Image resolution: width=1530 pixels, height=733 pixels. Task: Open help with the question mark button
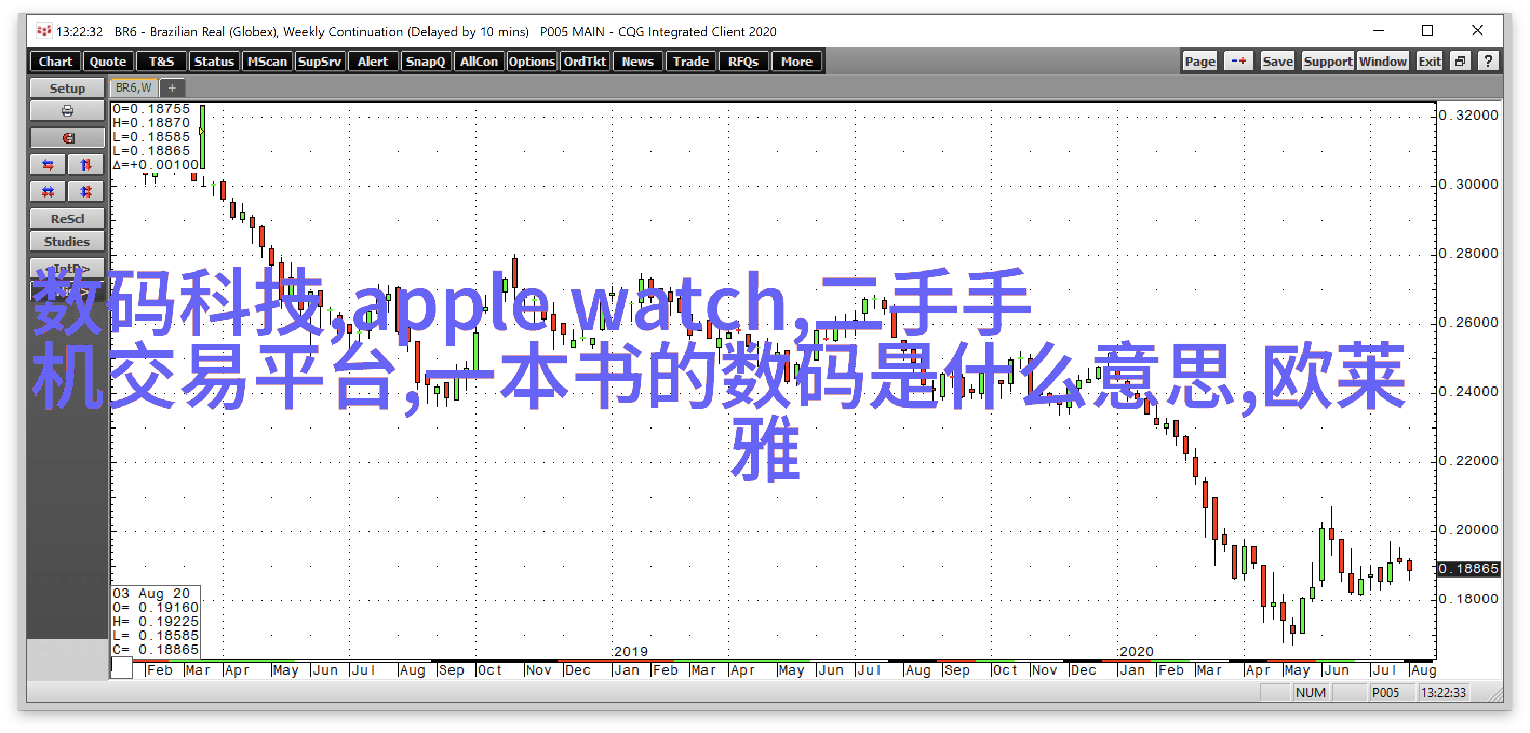(1488, 61)
